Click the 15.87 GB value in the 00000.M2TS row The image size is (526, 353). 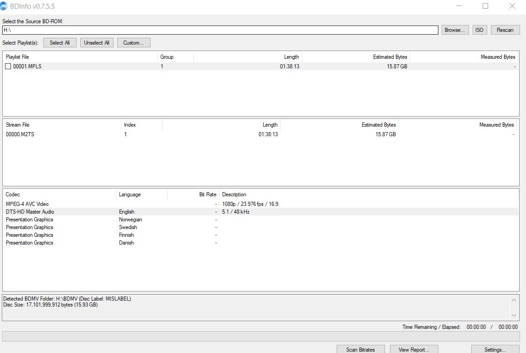tap(385, 134)
